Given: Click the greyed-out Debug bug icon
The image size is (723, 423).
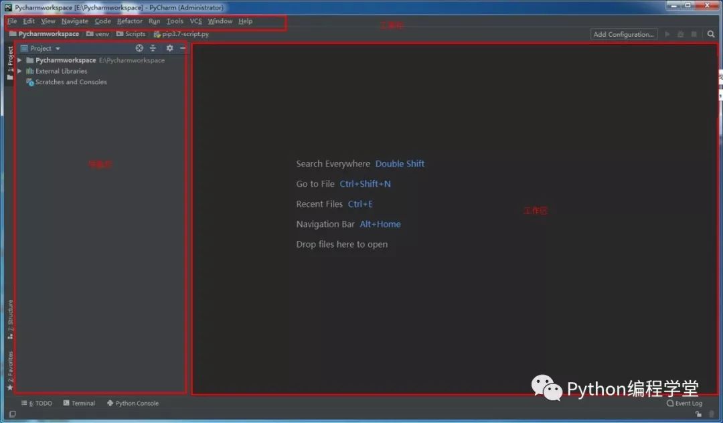Looking at the screenshot, I should click(x=680, y=34).
